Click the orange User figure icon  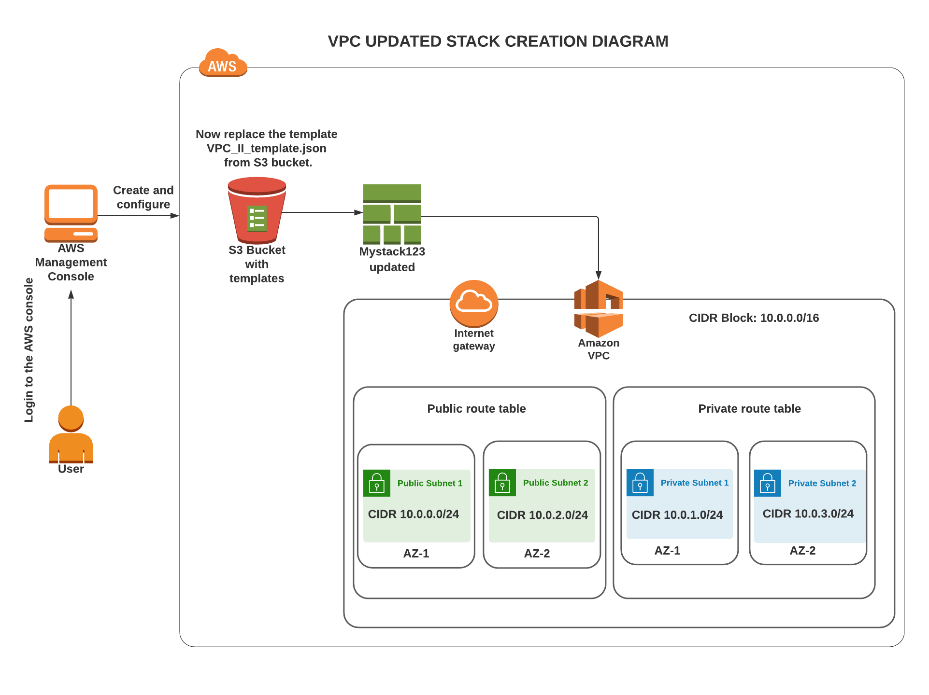(x=71, y=434)
